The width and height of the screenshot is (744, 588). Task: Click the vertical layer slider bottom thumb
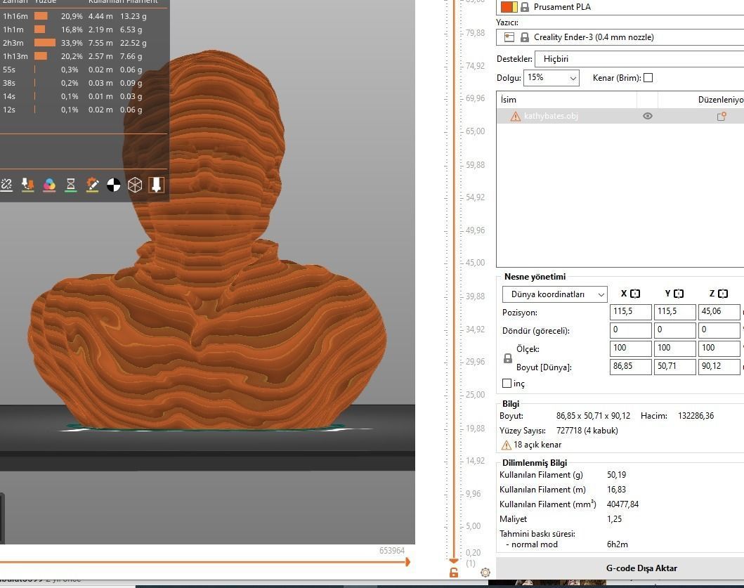(x=454, y=561)
